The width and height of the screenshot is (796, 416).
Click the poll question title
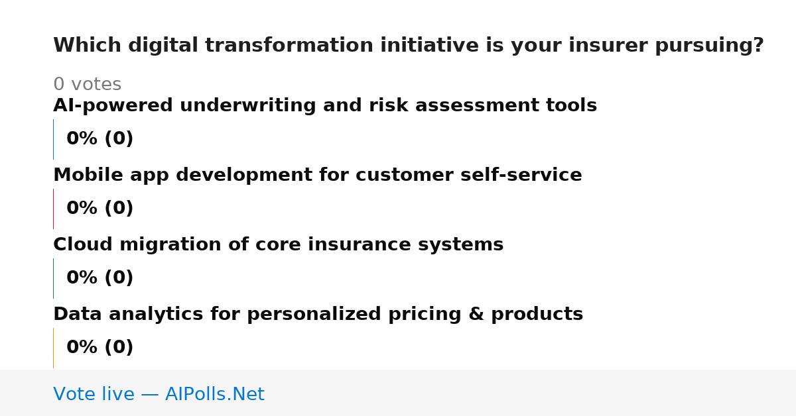coord(409,46)
